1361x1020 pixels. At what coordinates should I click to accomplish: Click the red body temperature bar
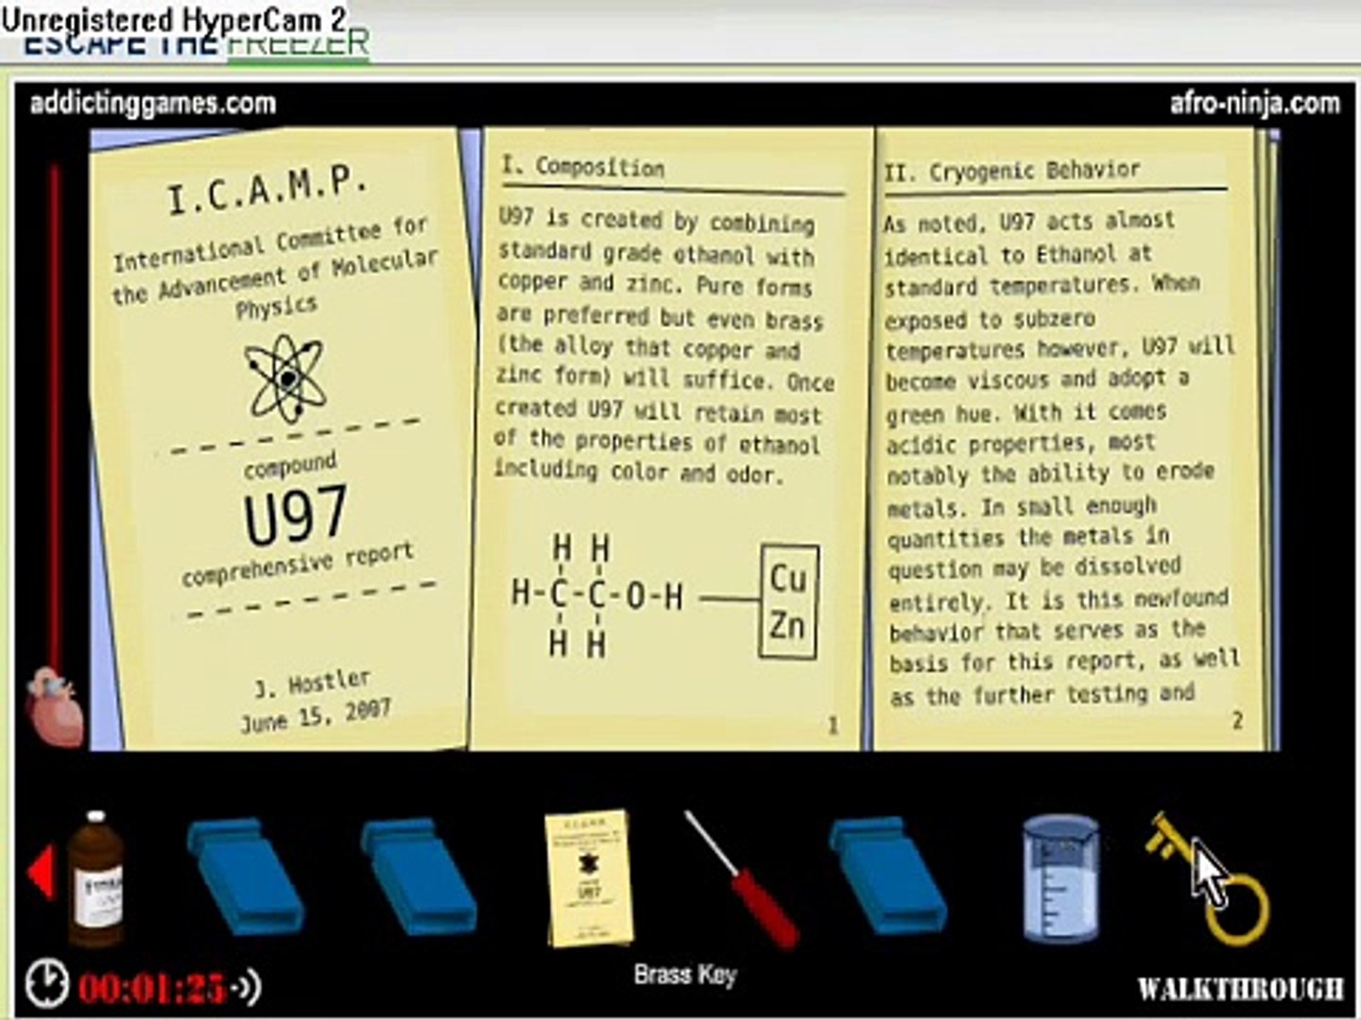55,416
